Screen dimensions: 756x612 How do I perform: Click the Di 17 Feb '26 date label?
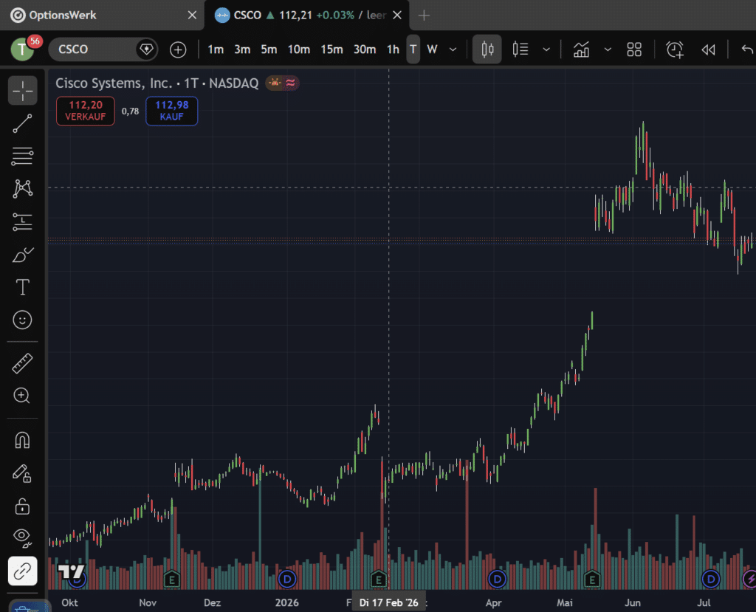pos(388,602)
